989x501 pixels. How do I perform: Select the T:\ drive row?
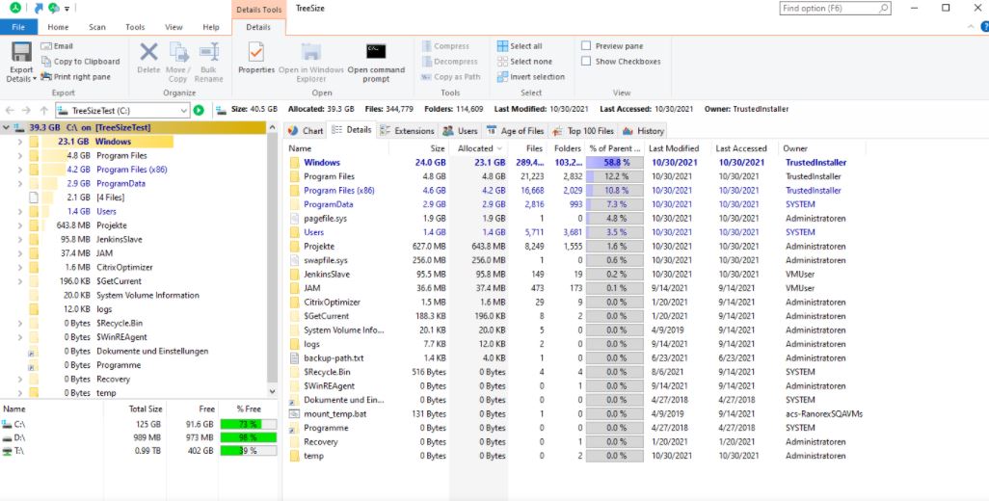[139, 451]
